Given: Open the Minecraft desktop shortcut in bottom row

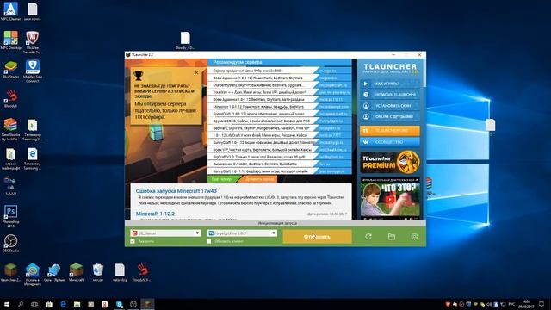Looking at the screenshot, I should (x=76, y=272).
